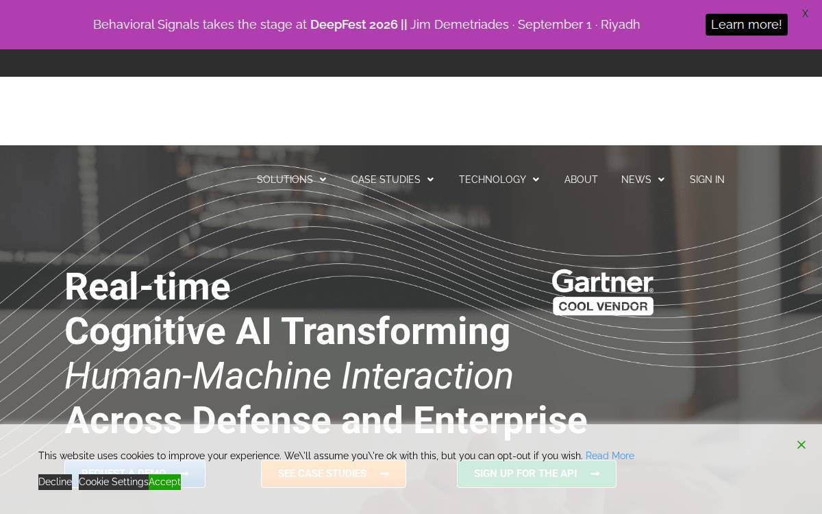Click the arrow icon on SIGN UP FOR THE API
The width and height of the screenshot is (822, 514).
pyautogui.click(x=595, y=474)
